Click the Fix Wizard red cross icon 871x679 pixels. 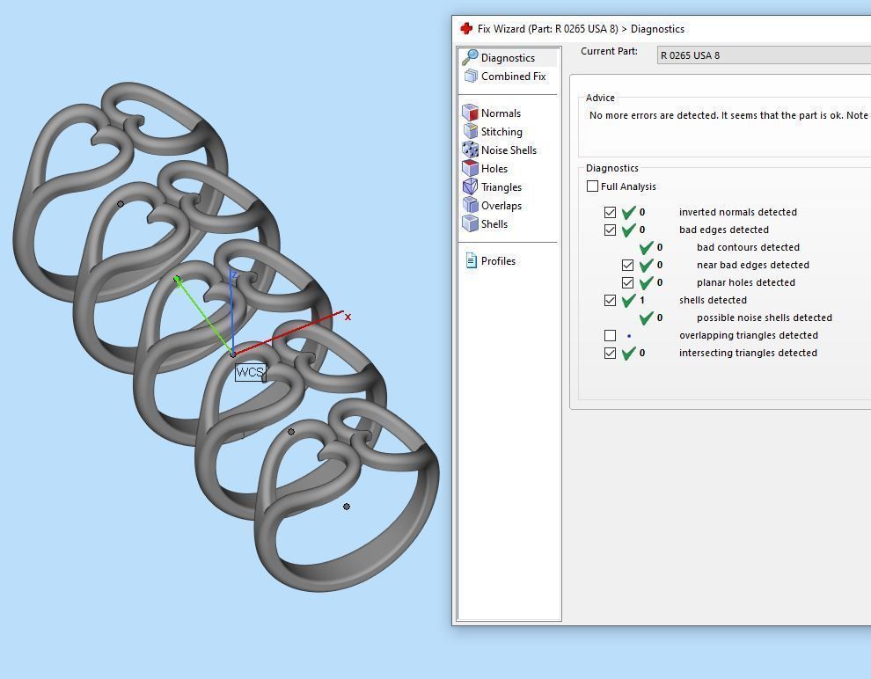pos(466,28)
